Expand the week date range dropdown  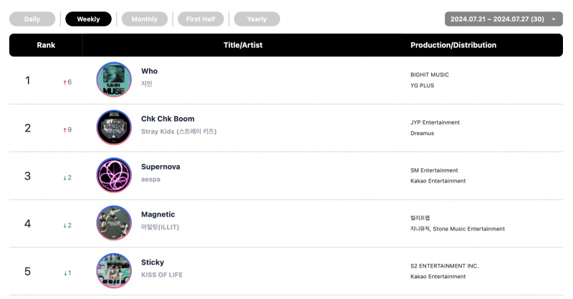point(504,19)
